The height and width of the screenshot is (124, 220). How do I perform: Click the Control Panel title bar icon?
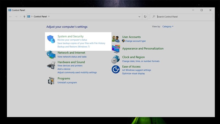(10, 10)
